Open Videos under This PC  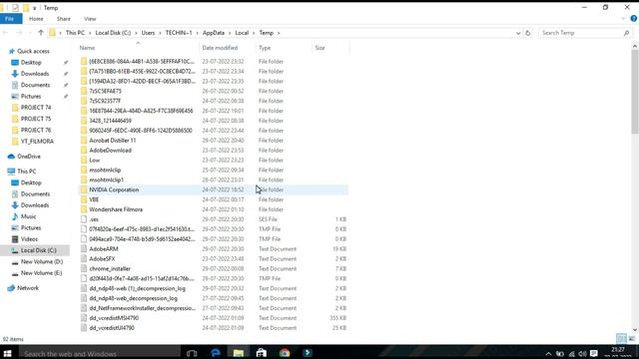tap(29, 239)
